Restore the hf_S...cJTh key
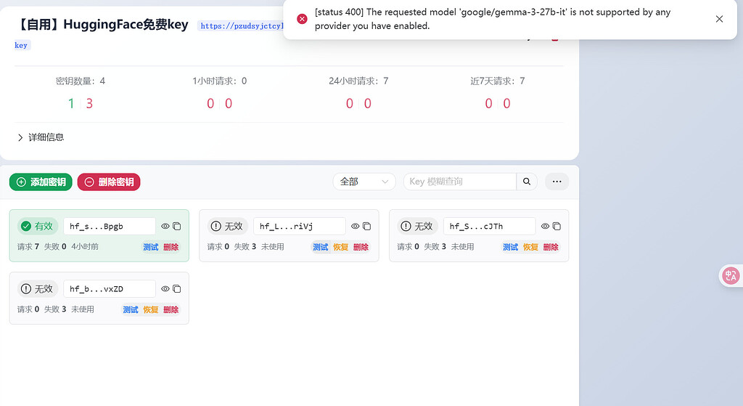743x406 pixels. pyautogui.click(x=530, y=247)
